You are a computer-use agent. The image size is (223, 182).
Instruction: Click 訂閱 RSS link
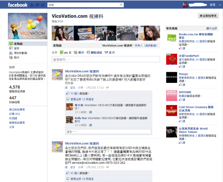[x=15, y=114]
